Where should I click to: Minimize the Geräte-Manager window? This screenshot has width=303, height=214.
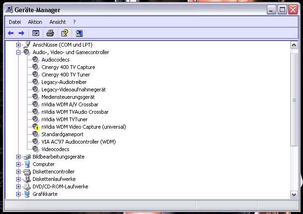[x=271, y=9]
